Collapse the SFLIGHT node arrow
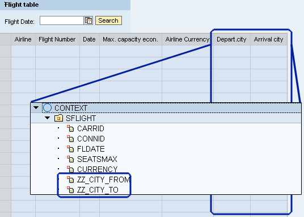The image size is (304, 217). (47, 118)
